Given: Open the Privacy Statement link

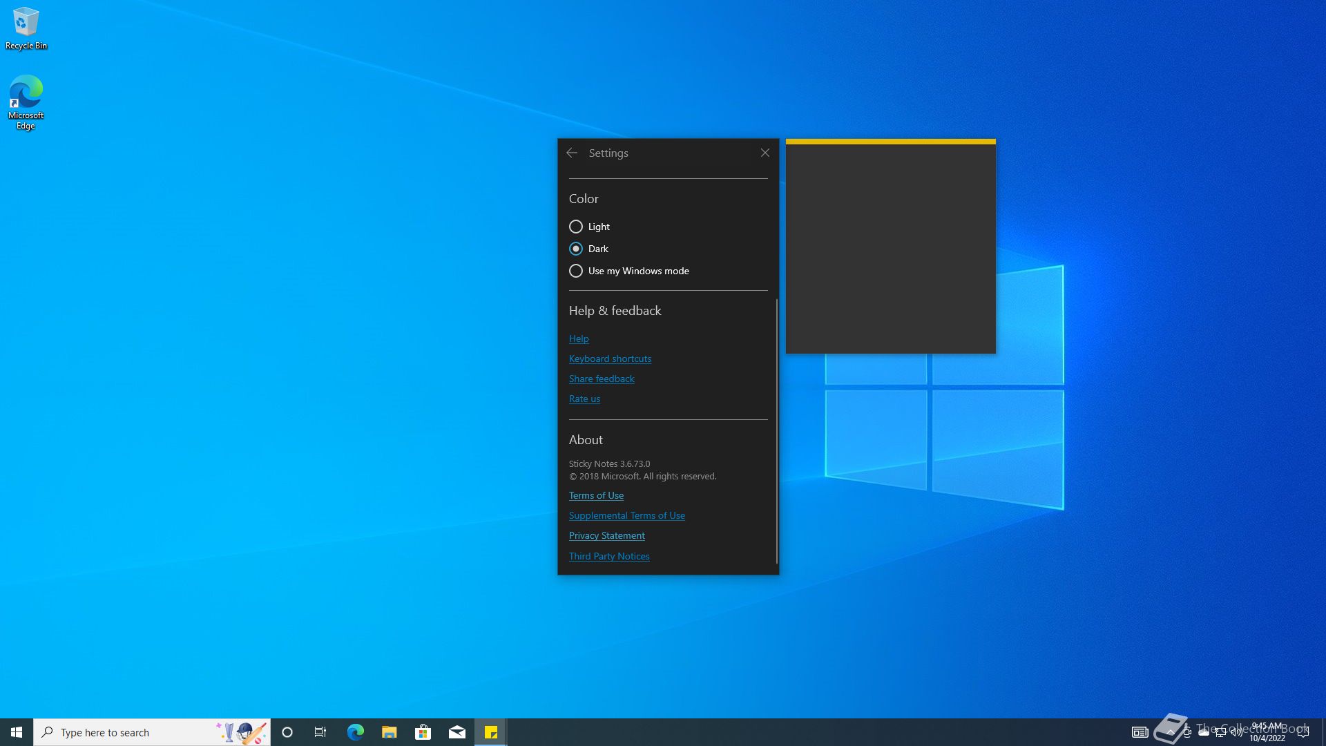Looking at the screenshot, I should coord(607,535).
